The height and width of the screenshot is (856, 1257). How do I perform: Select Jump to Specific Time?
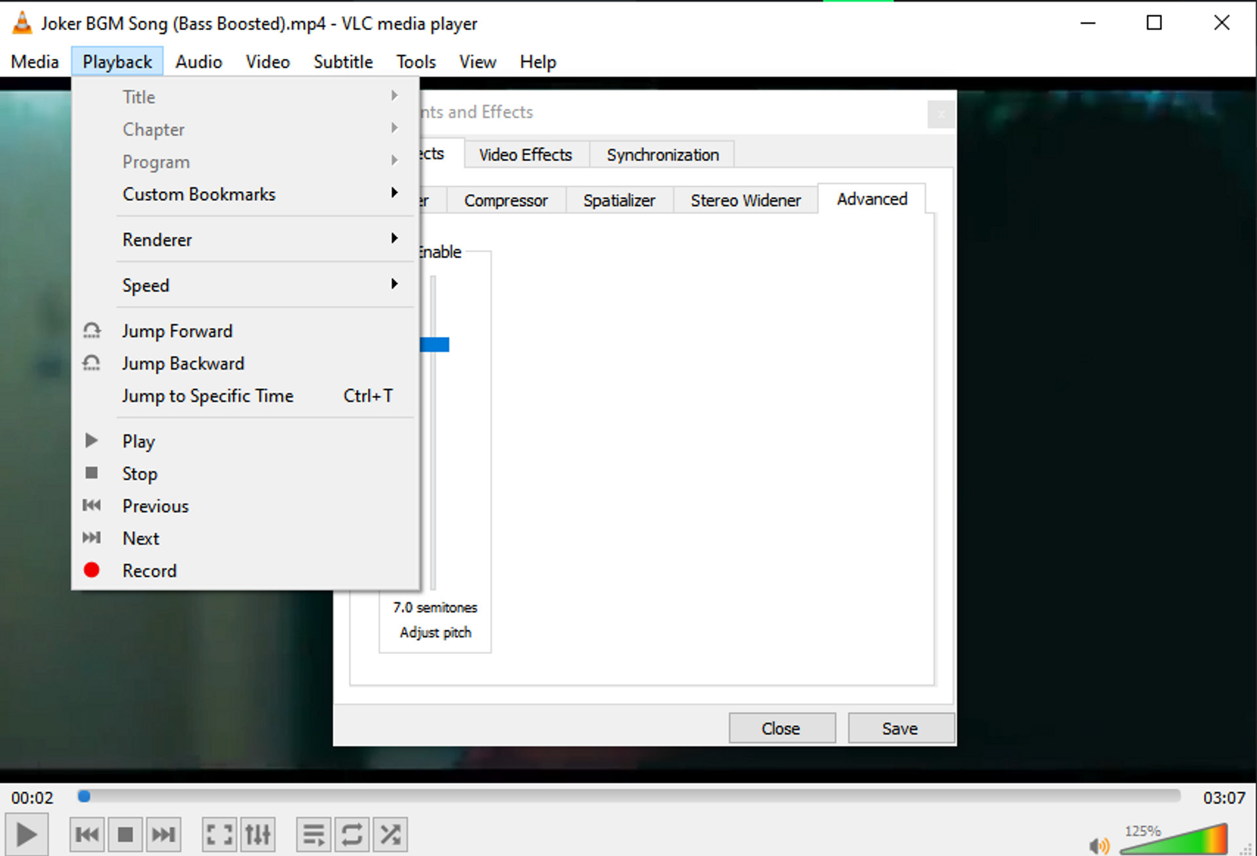point(208,396)
